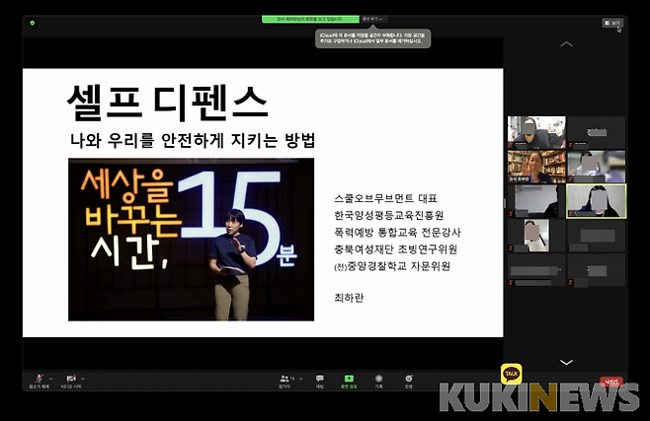
Task: Unmute the microphone in the Zoom toolbar
Action: pyautogui.click(x=39, y=379)
